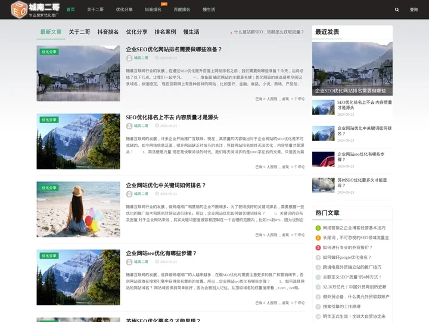The image size is (429, 322).
Task: Open 关于二哥 in the top navigation bar
Action: (95, 10)
